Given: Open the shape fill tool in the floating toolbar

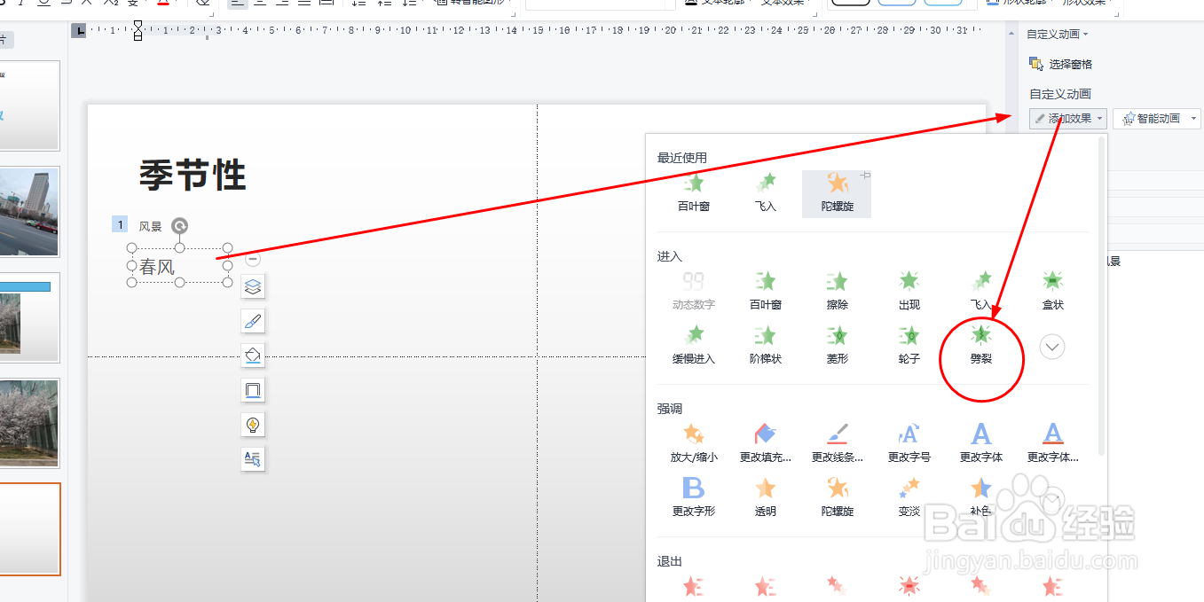Looking at the screenshot, I should tap(253, 356).
